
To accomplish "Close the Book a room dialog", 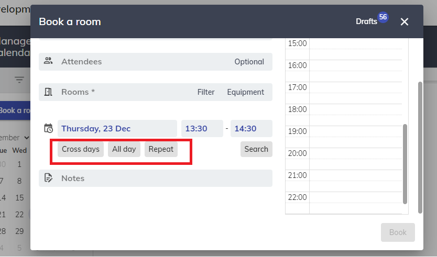I will (x=404, y=21).
